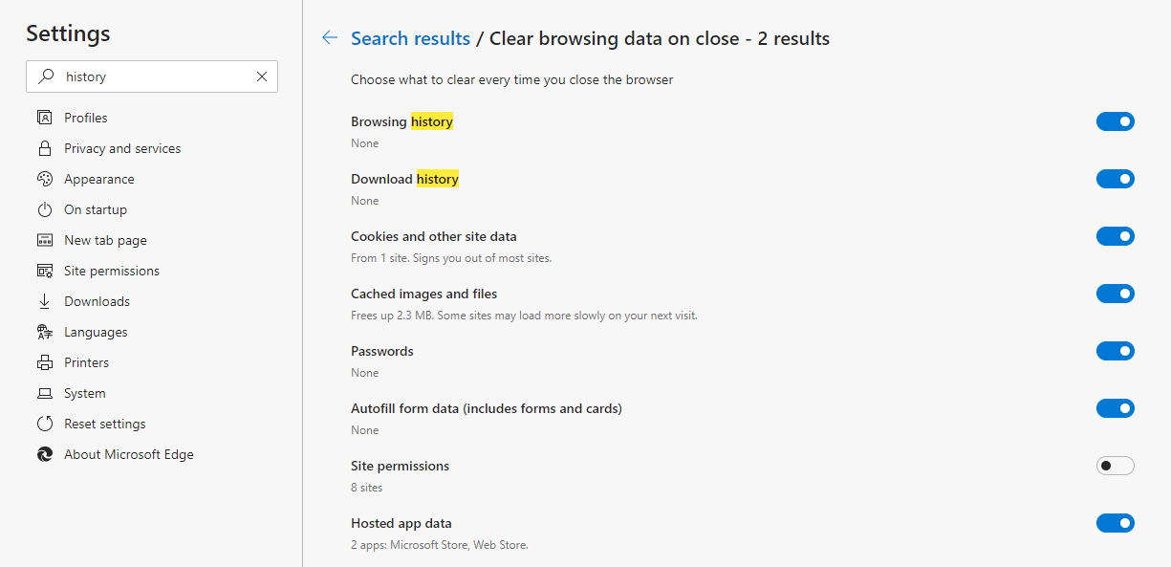Click the Printers icon in sidebar
1171x567 pixels.
click(x=44, y=362)
